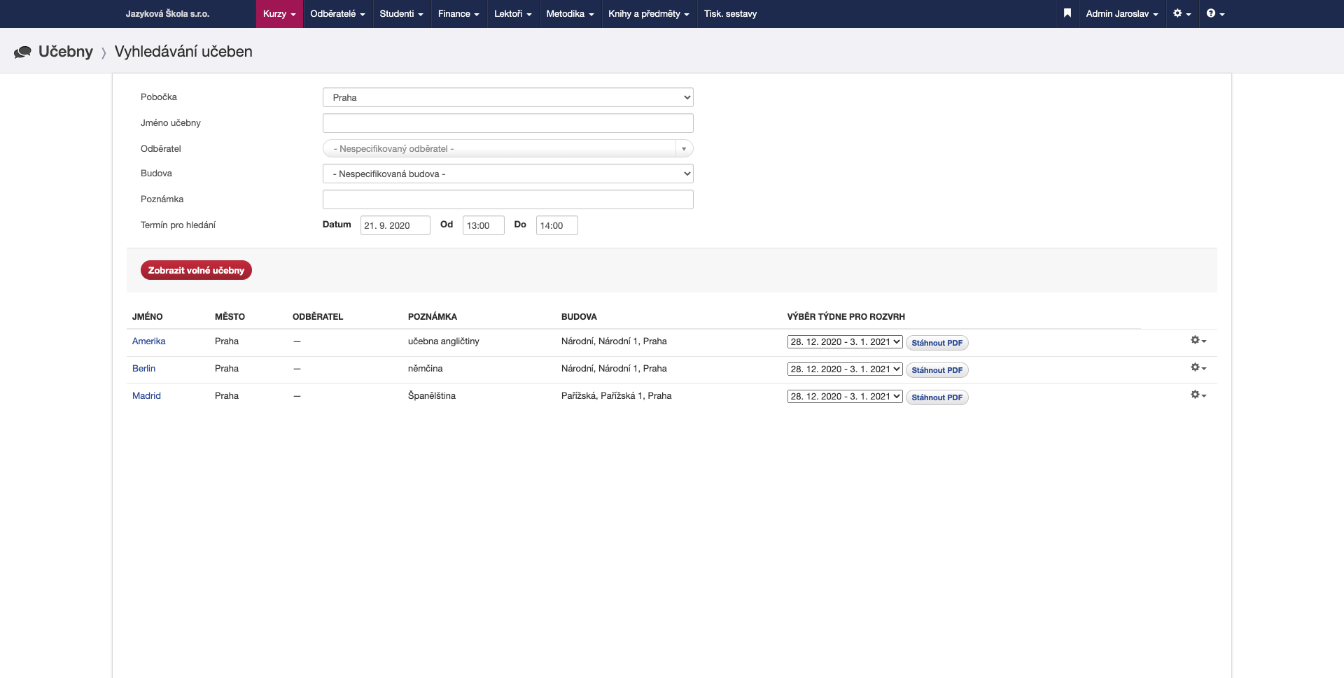The height and width of the screenshot is (678, 1344).
Task: Change week selector for Berlin row
Action: click(x=845, y=369)
